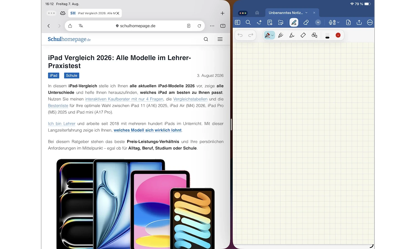Click the article title heading
416x249 pixels.
[120, 62]
